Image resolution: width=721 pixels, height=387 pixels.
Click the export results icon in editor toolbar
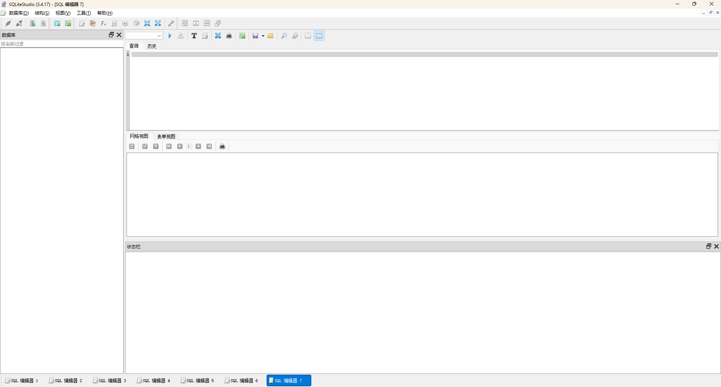tap(218, 36)
